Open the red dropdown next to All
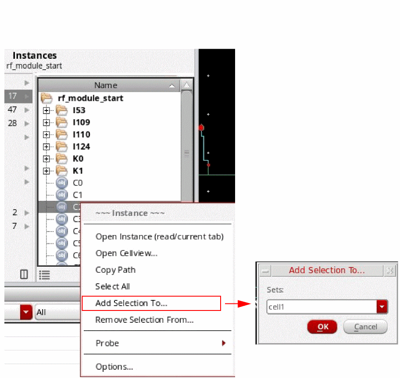The width and height of the screenshot is (400, 378). [x=26, y=312]
